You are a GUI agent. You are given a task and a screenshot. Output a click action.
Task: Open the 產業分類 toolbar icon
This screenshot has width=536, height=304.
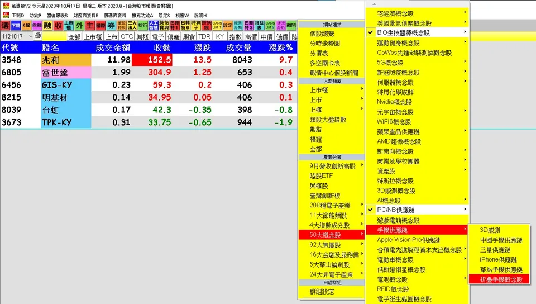pyautogui.click(x=238, y=26)
